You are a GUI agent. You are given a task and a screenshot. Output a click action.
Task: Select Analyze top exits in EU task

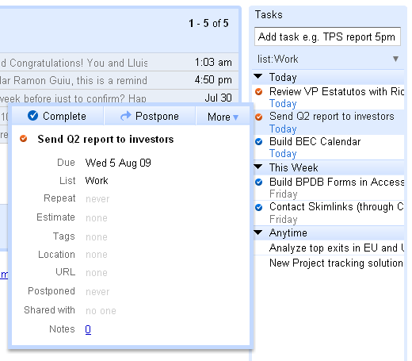(x=329, y=248)
